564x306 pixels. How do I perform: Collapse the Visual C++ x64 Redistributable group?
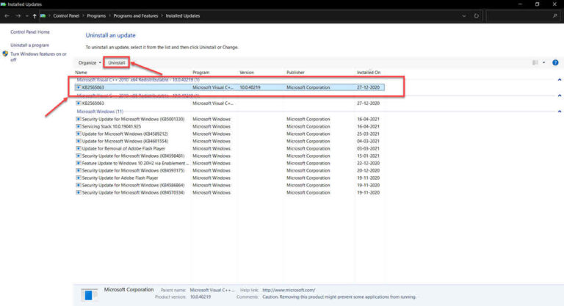tap(560, 80)
